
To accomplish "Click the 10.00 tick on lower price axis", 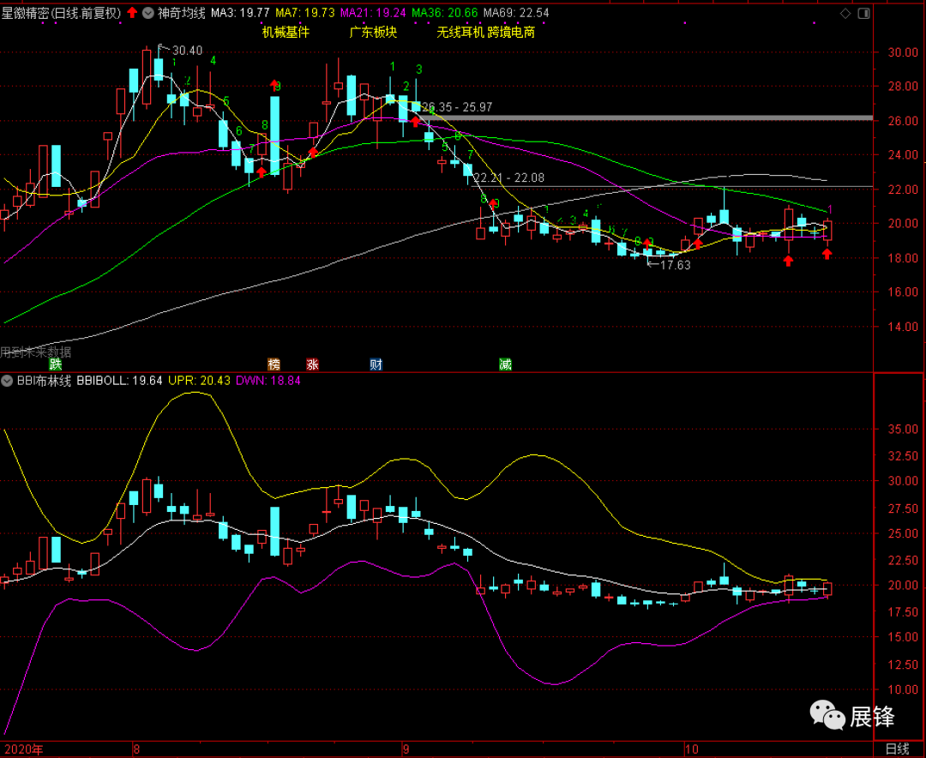I will point(903,689).
